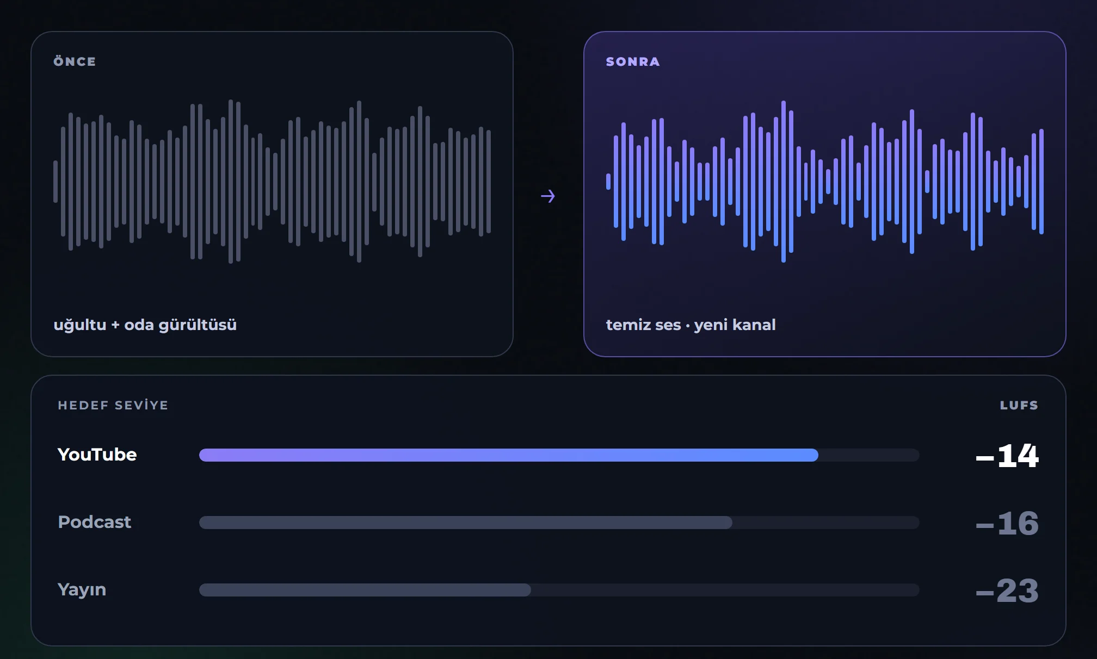This screenshot has width=1097, height=659.
Task: Click the ÖNCE card heading
Action: pos(75,61)
